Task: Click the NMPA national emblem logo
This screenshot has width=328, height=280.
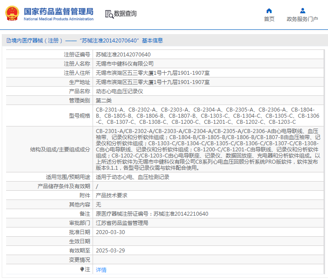Action: [x=12, y=13]
